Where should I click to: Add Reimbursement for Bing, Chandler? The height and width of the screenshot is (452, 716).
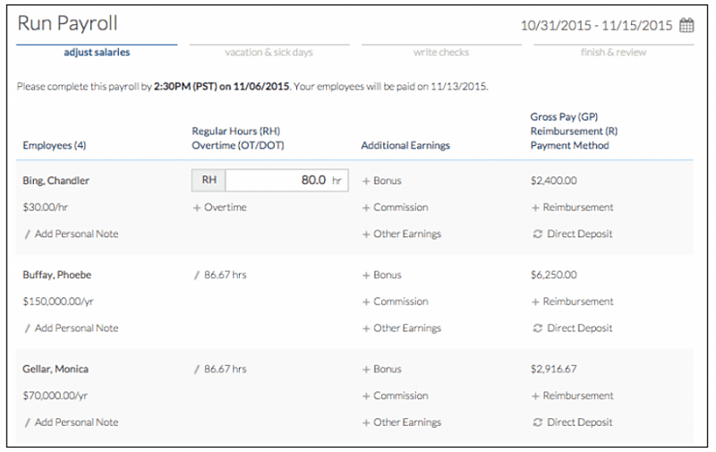click(x=573, y=208)
